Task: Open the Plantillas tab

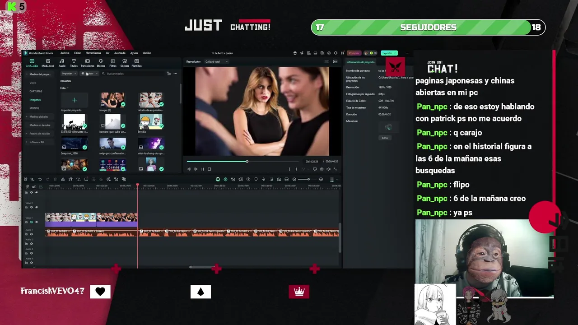Action: (136, 63)
